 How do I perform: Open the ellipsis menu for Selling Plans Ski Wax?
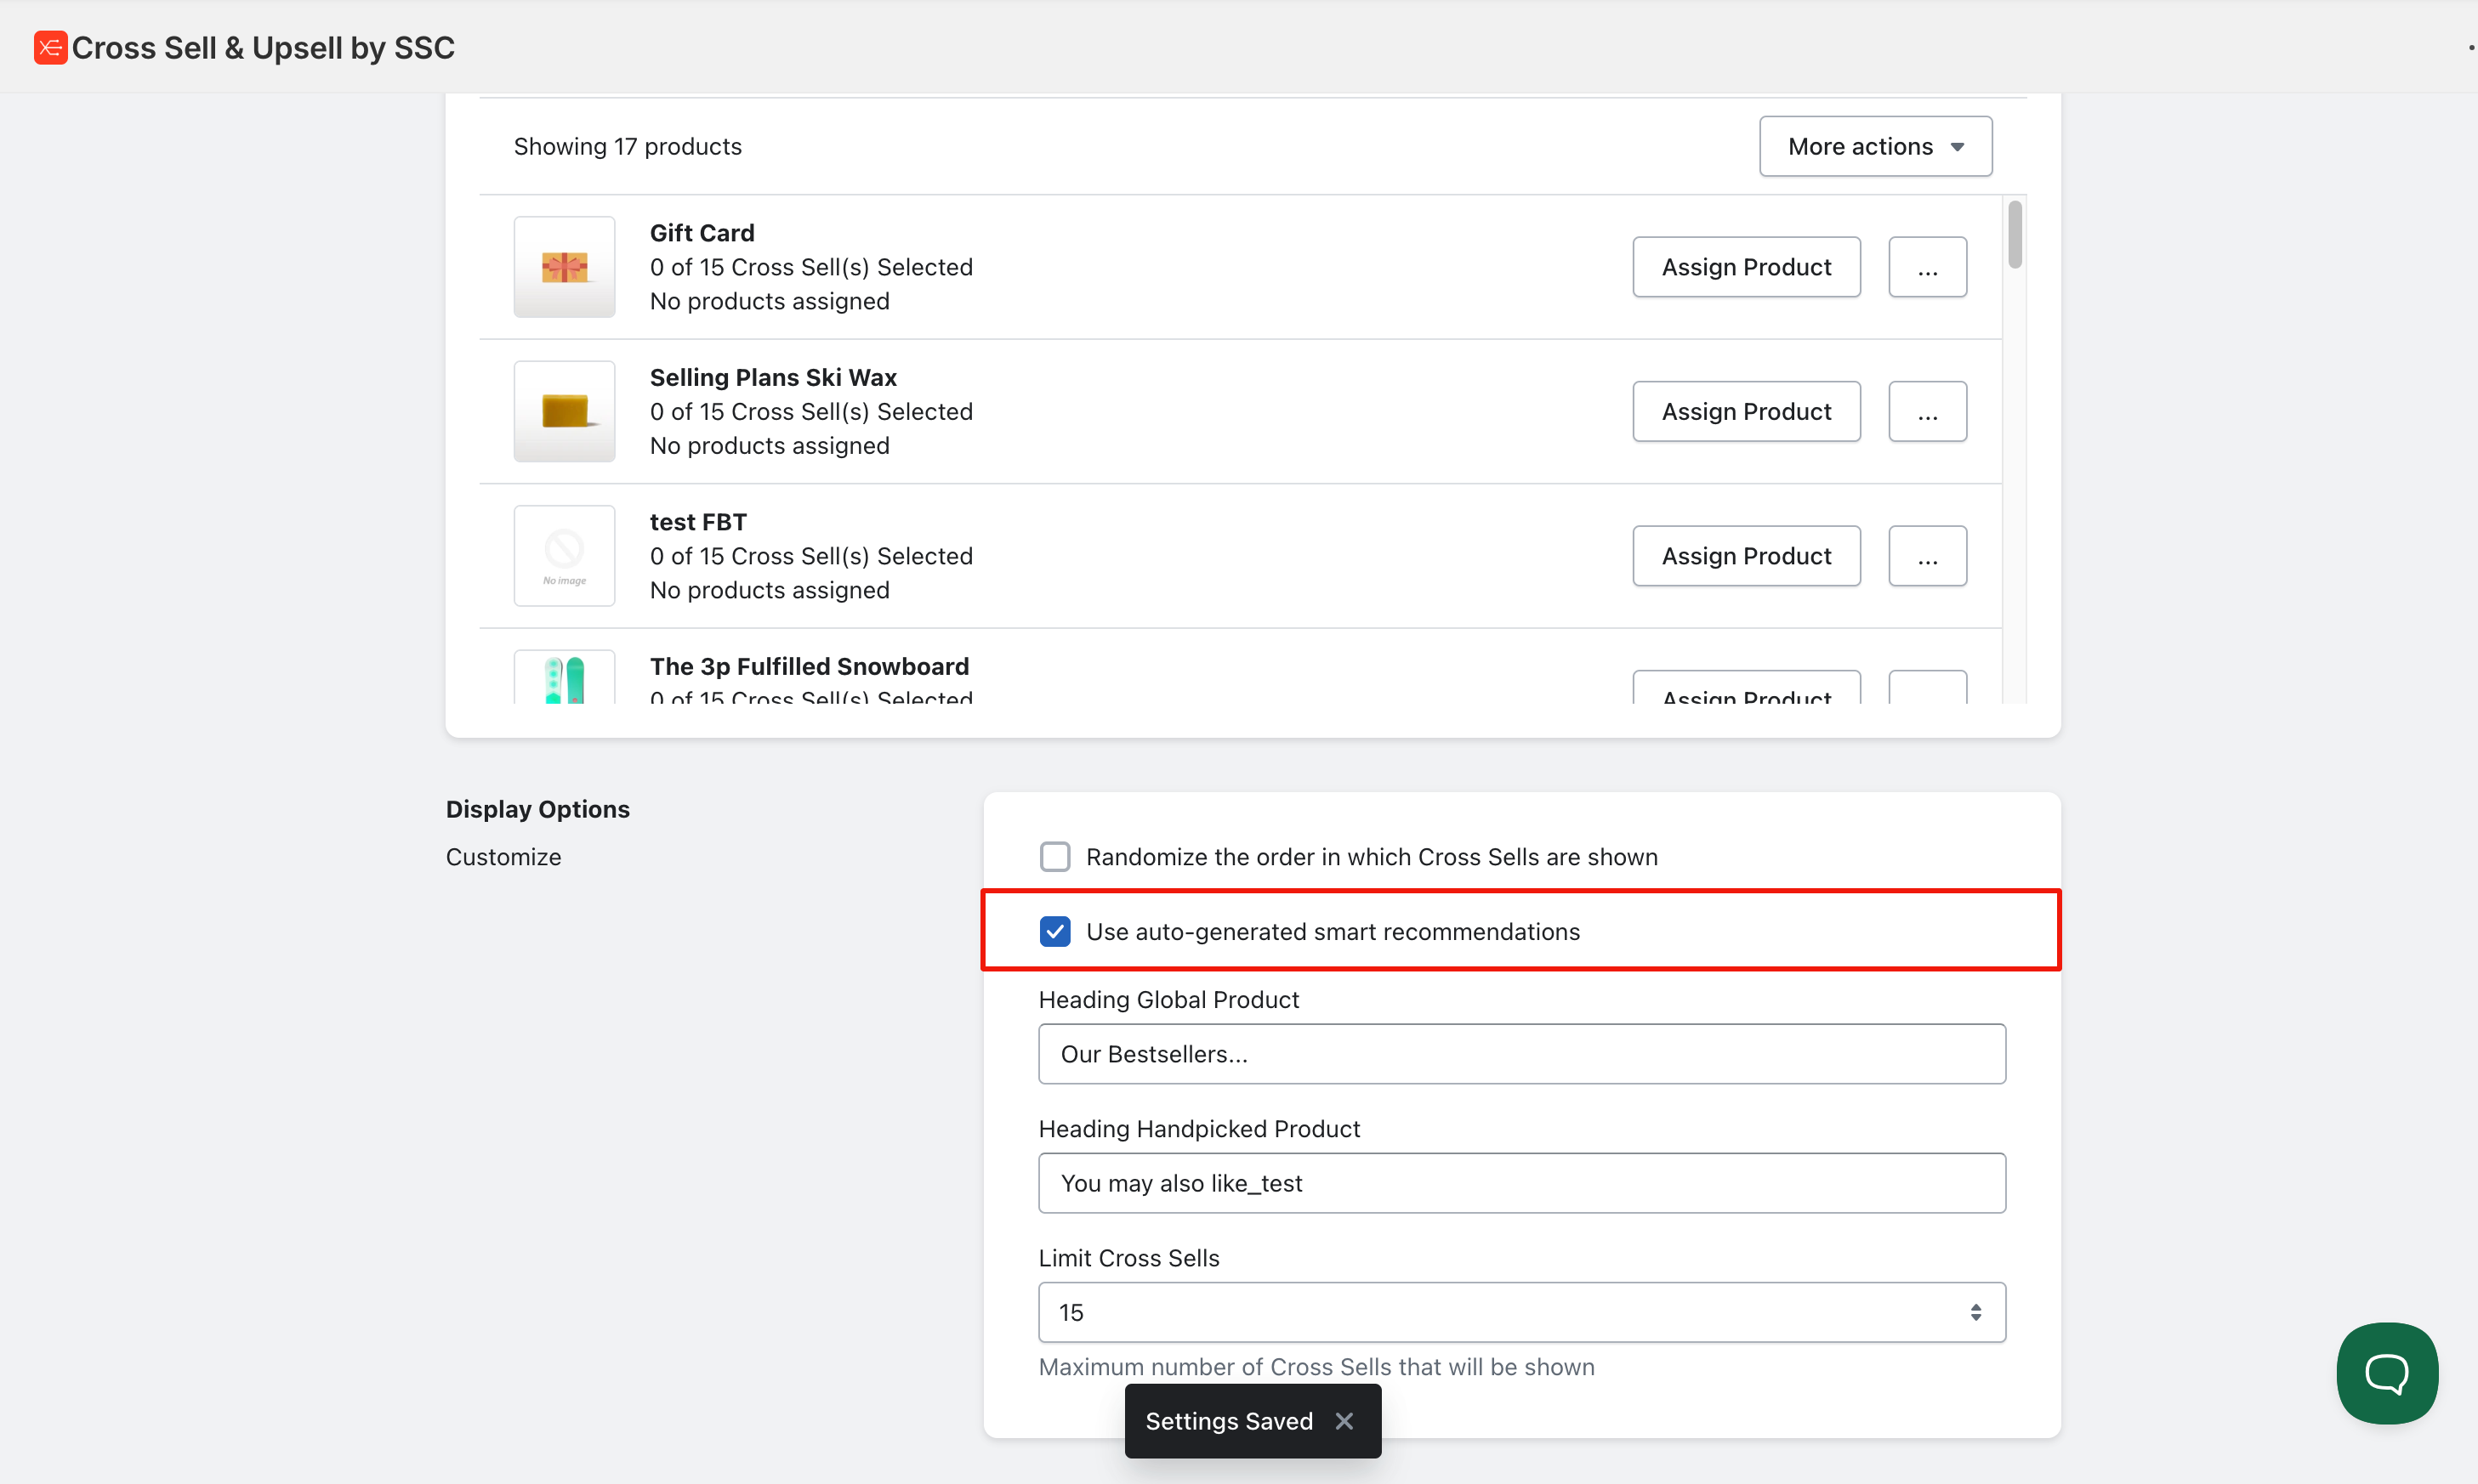1927,411
